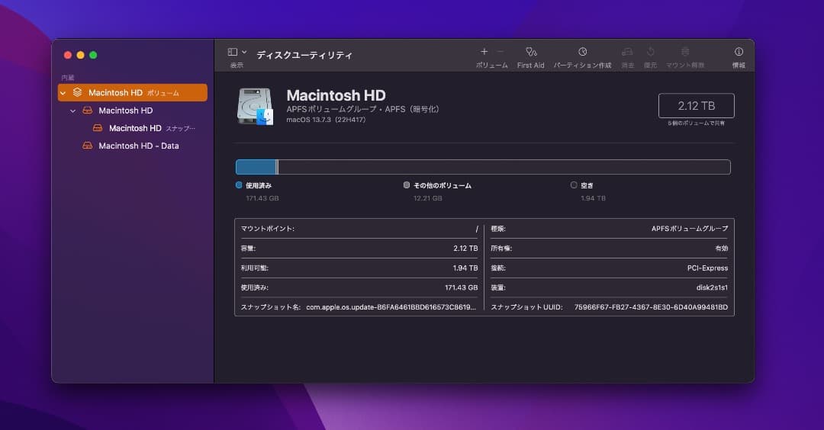Click the 1.94 TB value under 空き legend

tap(594, 198)
